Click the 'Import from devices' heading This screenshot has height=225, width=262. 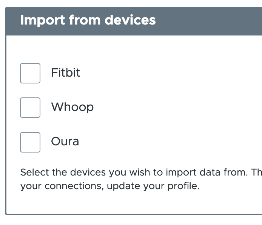click(x=88, y=20)
